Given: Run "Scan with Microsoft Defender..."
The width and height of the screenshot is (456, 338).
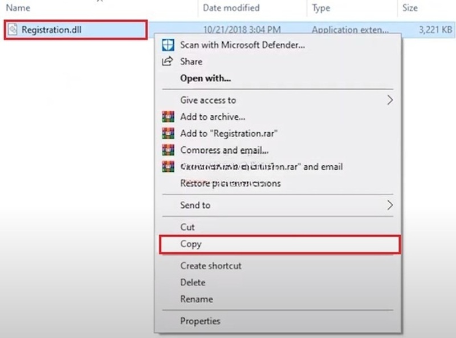Looking at the screenshot, I should 239,45.
